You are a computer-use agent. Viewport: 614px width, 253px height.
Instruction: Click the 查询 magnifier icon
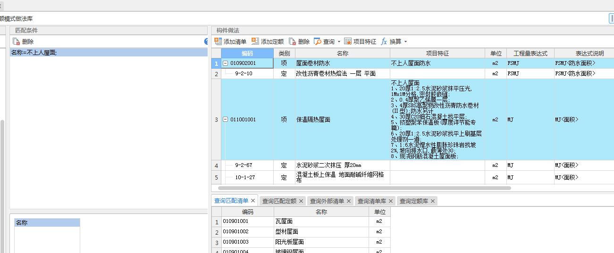[x=318, y=41]
